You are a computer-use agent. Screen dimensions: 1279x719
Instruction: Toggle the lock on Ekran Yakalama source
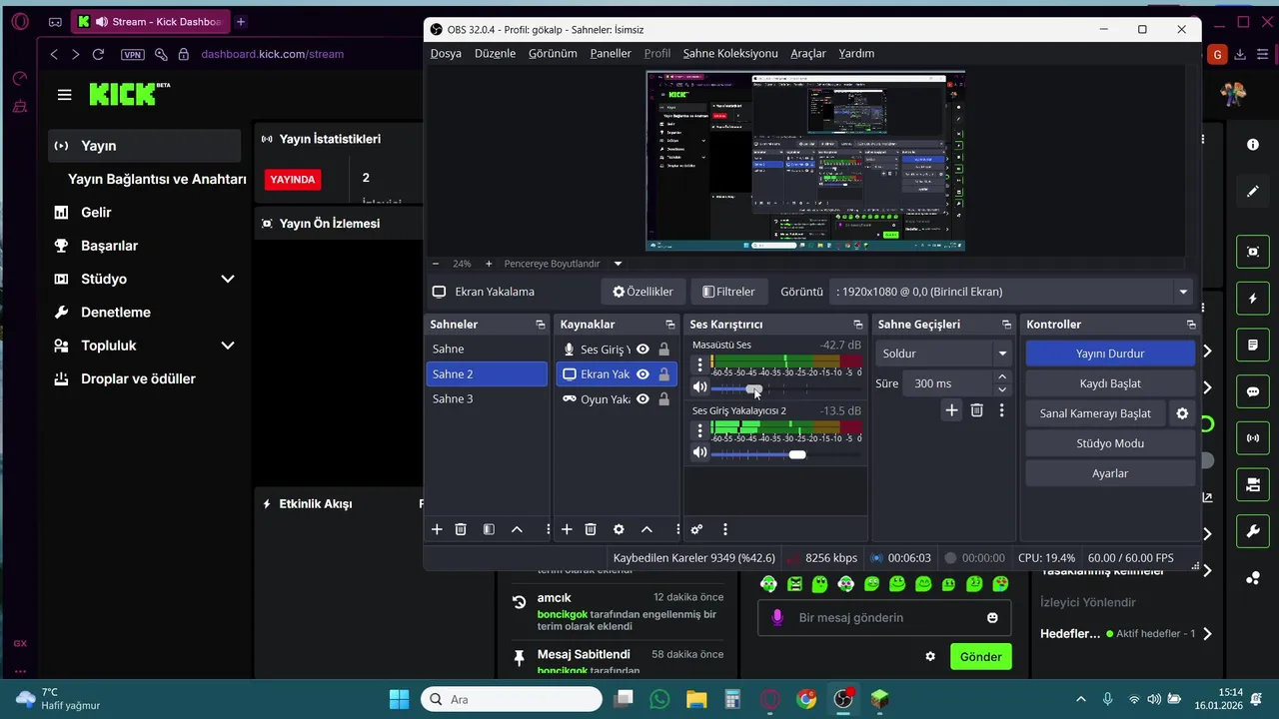coord(663,374)
